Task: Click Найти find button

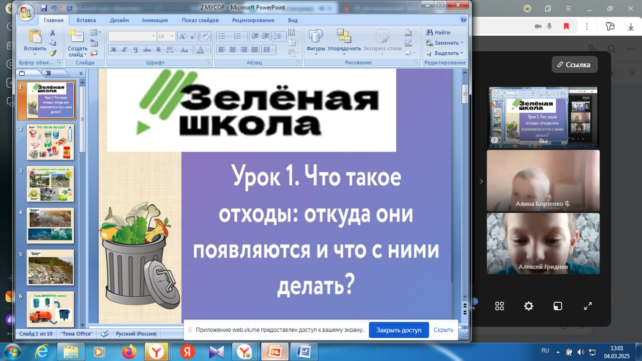Action: pyautogui.click(x=438, y=33)
